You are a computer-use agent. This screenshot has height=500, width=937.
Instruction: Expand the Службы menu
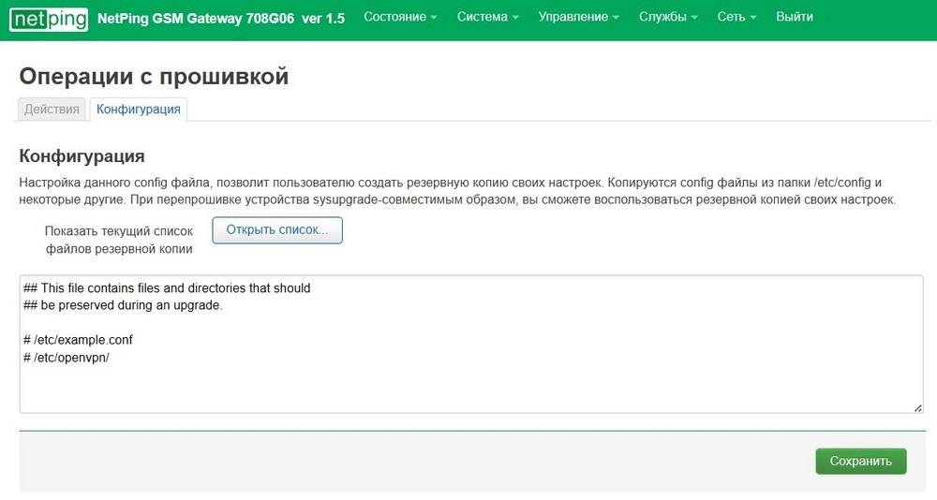(668, 17)
